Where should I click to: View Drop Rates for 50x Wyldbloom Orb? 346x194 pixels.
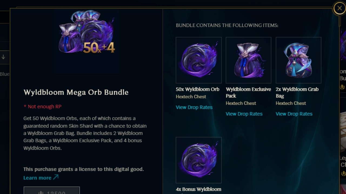194,107
